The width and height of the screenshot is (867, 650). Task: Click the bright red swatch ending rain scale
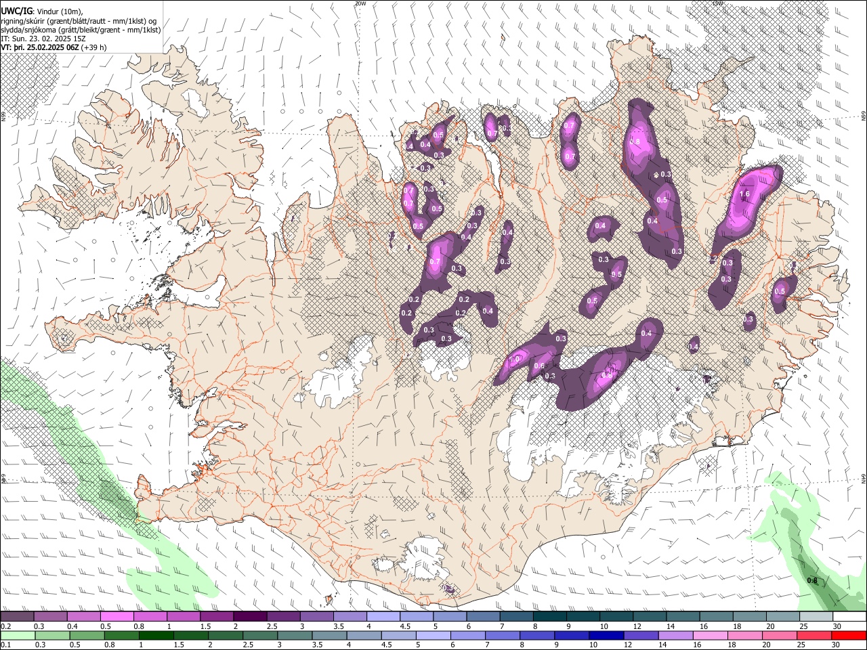849,635
